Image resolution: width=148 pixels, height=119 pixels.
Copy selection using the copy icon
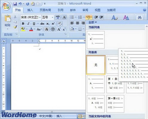[x=15, y=22]
